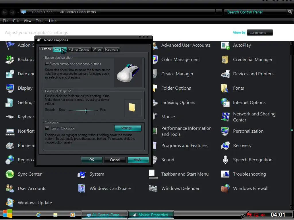Viewport: 294px width, 220px height.
Task: Click the double-click speed slider handle
Action: coord(86,111)
